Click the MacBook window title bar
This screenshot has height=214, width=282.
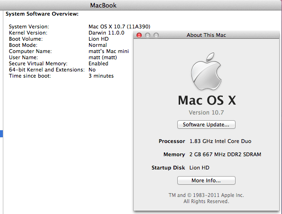coord(141,5)
